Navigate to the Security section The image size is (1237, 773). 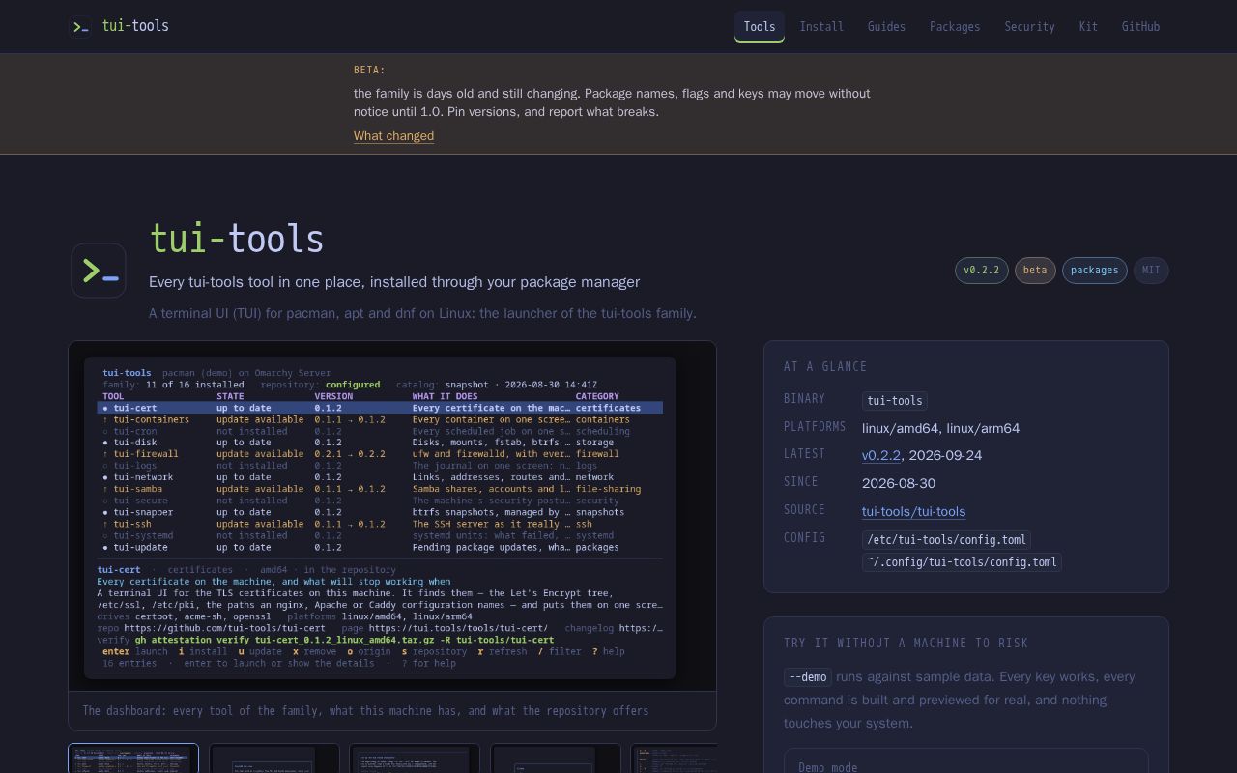click(x=1029, y=27)
